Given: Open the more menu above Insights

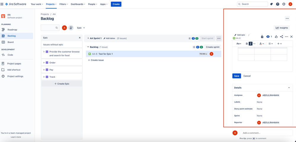Looking at the screenshot, I should coord(287,18).
